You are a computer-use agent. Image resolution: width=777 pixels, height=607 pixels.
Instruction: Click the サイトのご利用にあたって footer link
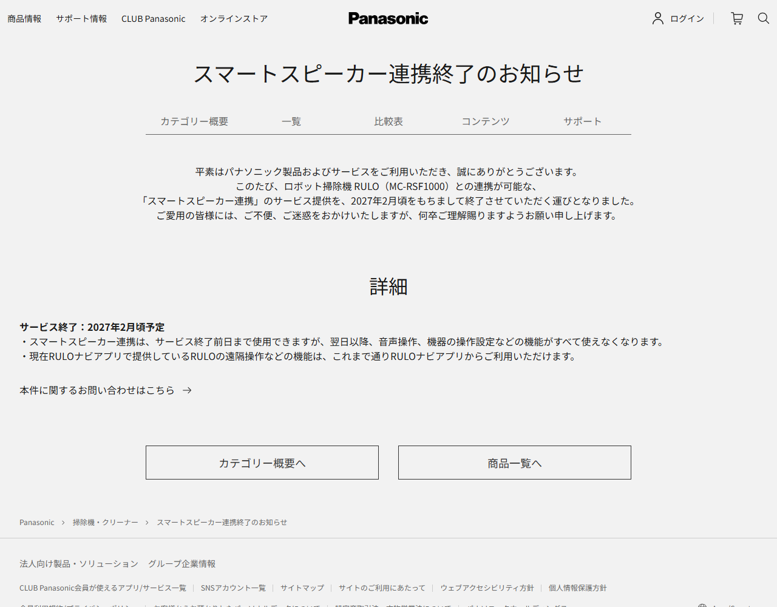pos(382,588)
